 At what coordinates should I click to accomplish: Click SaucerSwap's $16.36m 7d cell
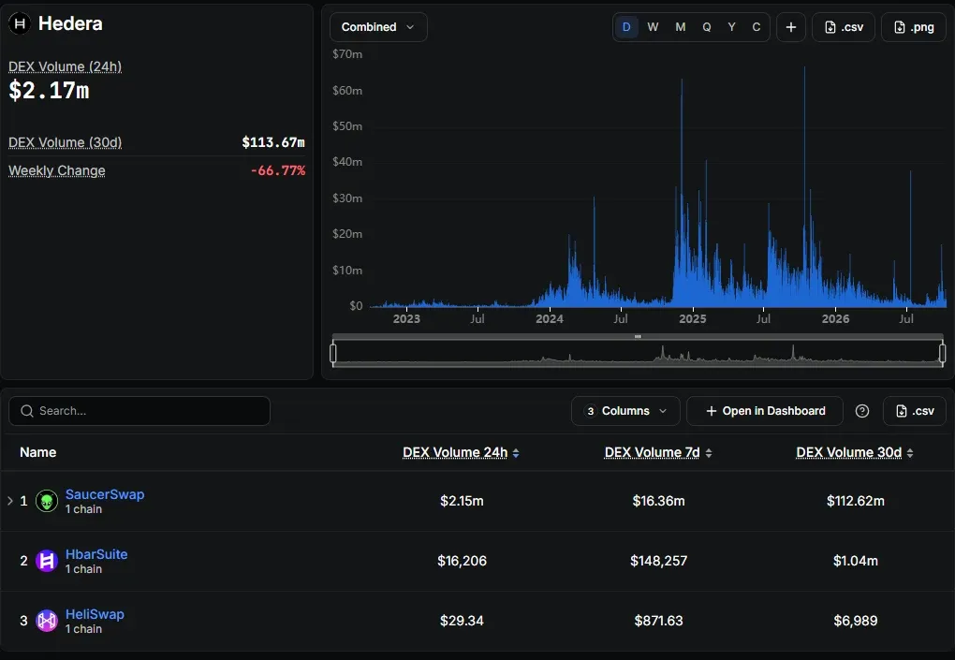coord(658,501)
